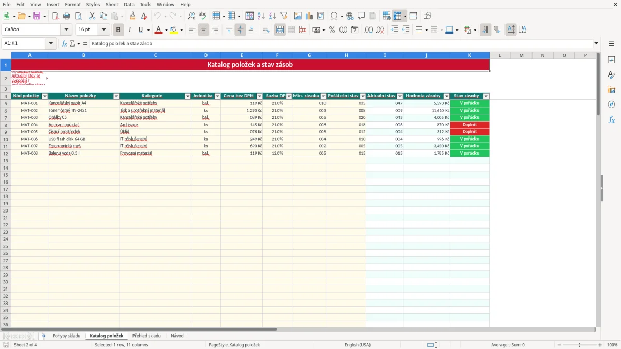
Task: Toggle bold formatting
Action: (x=119, y=30)
